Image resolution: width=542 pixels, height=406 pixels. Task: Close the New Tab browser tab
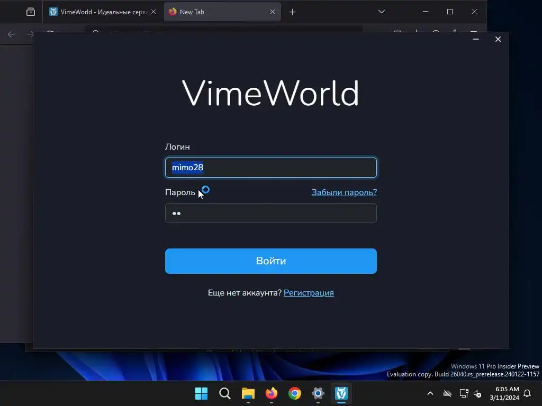[273, 12]
